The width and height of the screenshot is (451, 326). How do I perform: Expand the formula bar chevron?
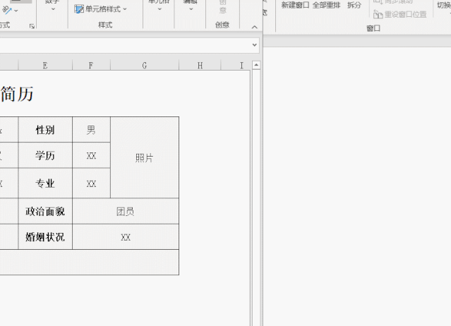tap(255, 45)
